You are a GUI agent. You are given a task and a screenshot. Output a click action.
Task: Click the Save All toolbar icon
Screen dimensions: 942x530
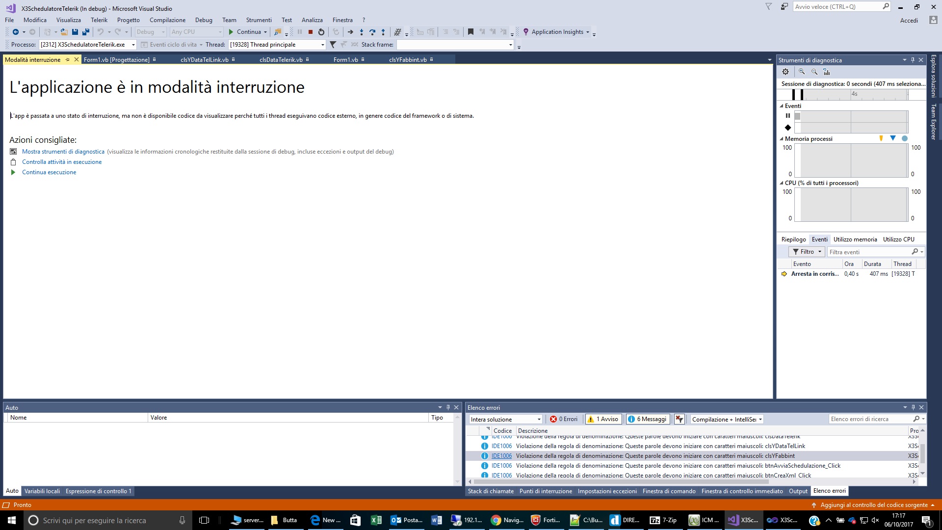(x=86, y=32)
